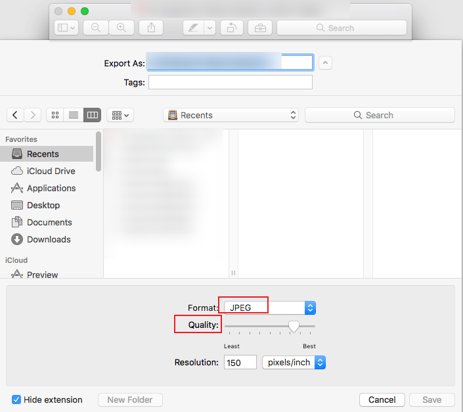The image size is (463, 412).
Task: Switch to icon view
Action: point(55,115)
